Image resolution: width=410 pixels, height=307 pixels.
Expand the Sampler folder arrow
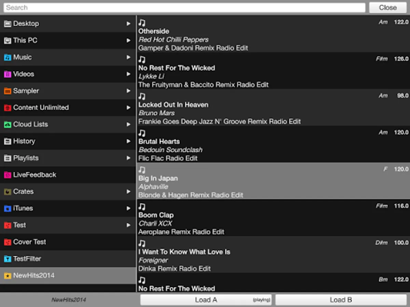point(128,91)
